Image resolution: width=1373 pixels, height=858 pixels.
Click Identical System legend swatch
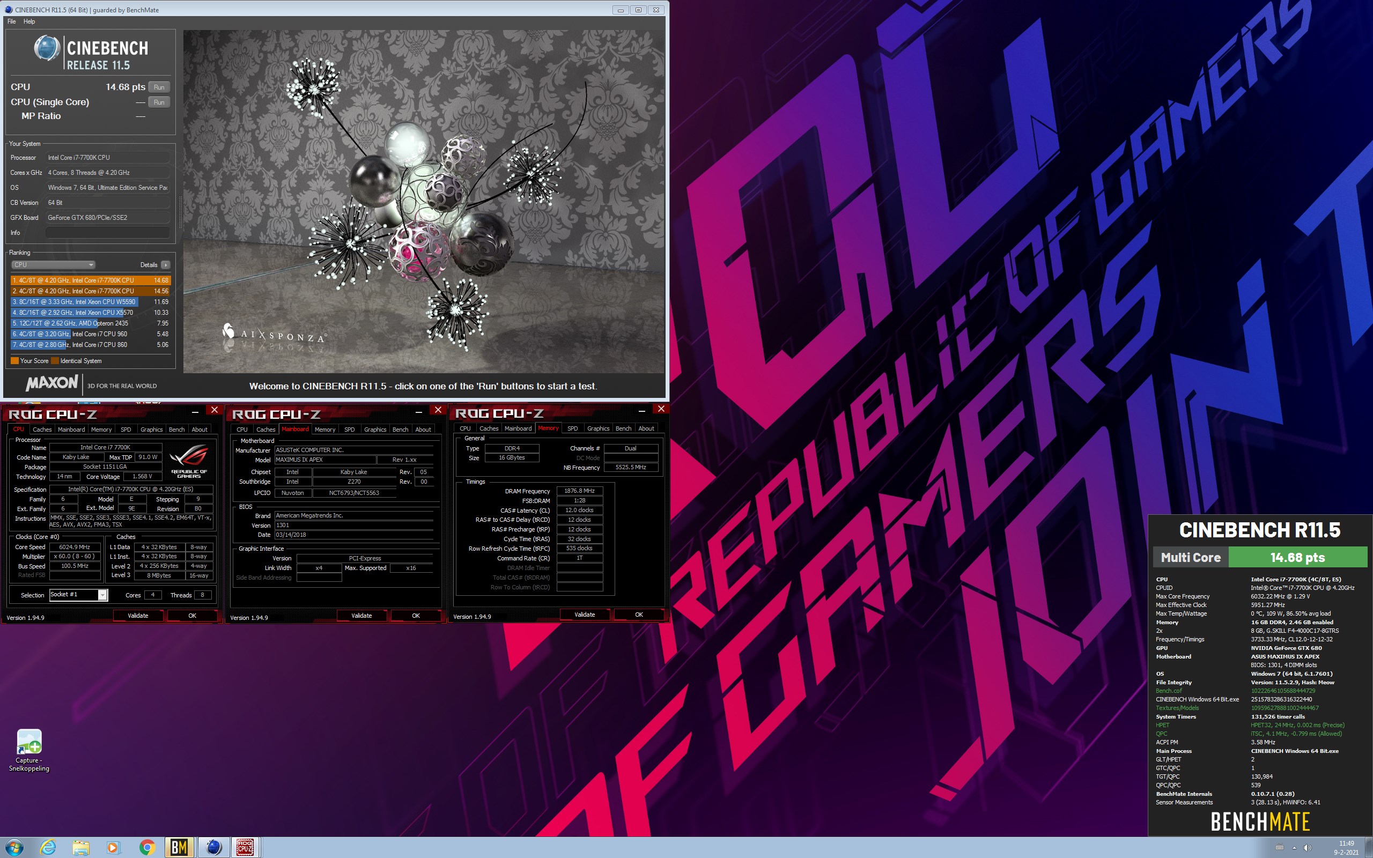pos(55,361)
